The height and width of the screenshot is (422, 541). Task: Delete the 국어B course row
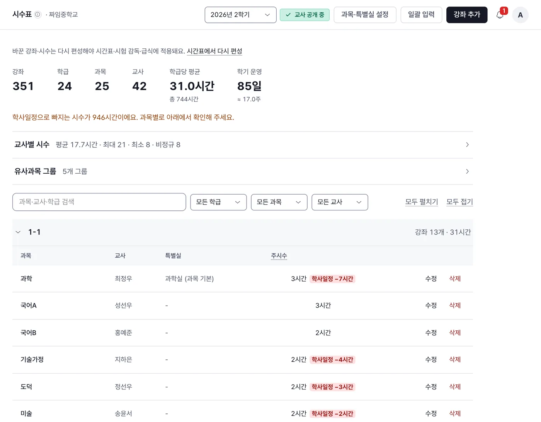455,333
